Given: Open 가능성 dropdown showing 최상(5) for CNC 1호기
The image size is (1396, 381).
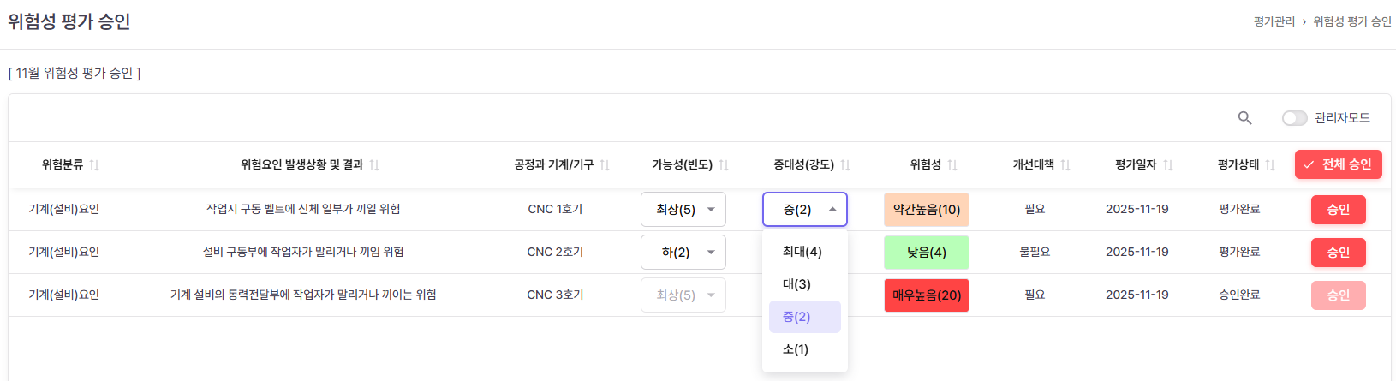Looking at the screenshot, I should click(x=683, y=210).
